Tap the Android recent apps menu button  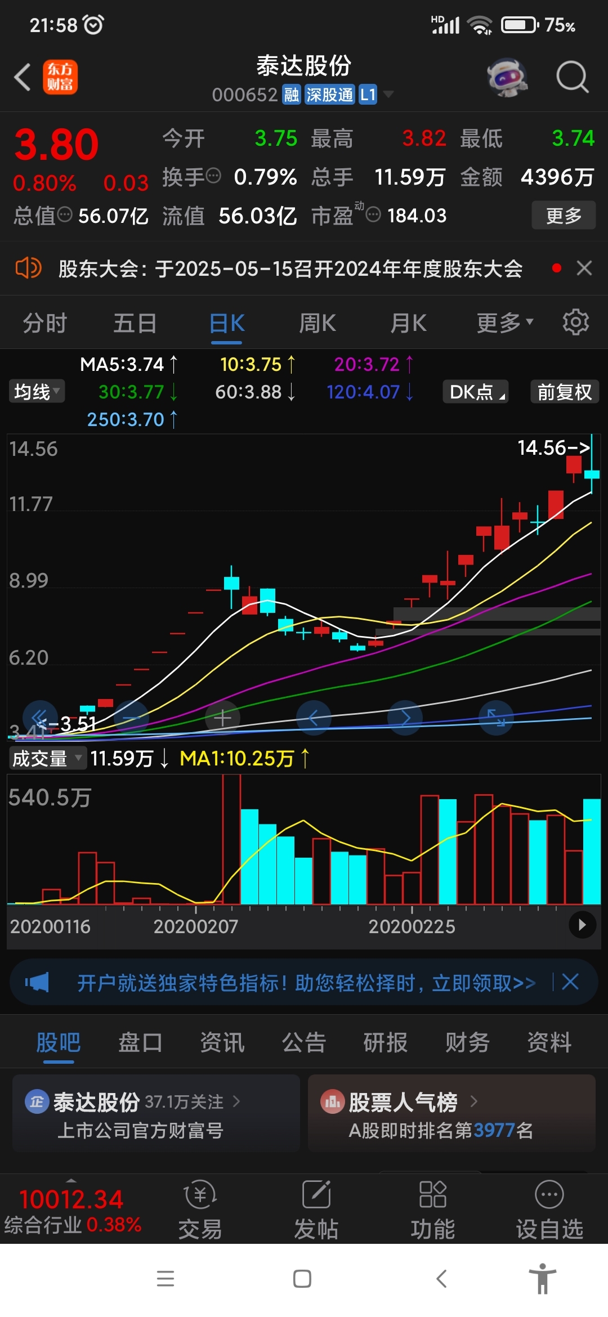click(166, 1279)
